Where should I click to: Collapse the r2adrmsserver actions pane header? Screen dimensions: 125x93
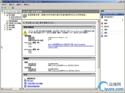coord(123,14)
